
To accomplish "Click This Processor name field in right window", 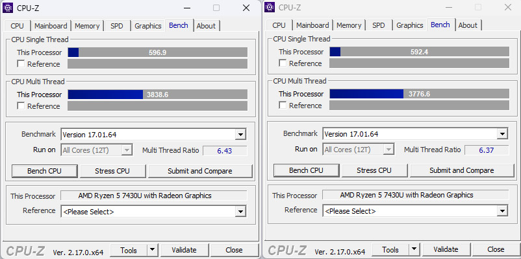I will [x=416, y=195].
